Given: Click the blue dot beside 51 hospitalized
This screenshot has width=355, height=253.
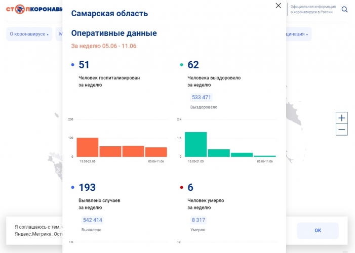Looking at the screenshot, I should pyautogui.click(x=73, y=65).
